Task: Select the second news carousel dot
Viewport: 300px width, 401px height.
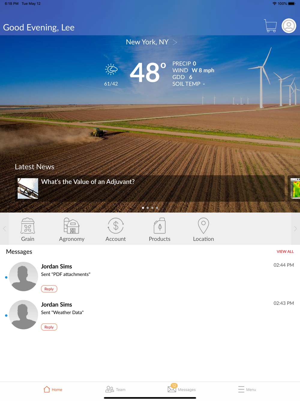Action: (148, 208)
